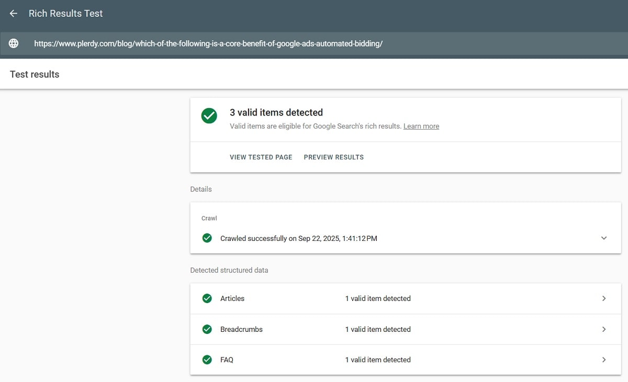This screenshot has width=628, height=382.
Task: Click the green check icon beside Articles
Action: 207,298
